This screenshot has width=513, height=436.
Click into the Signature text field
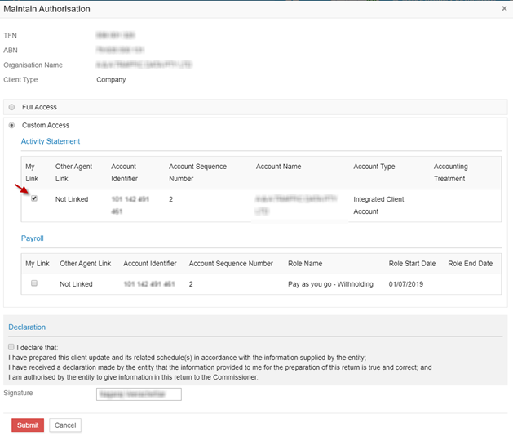(138, 394)
